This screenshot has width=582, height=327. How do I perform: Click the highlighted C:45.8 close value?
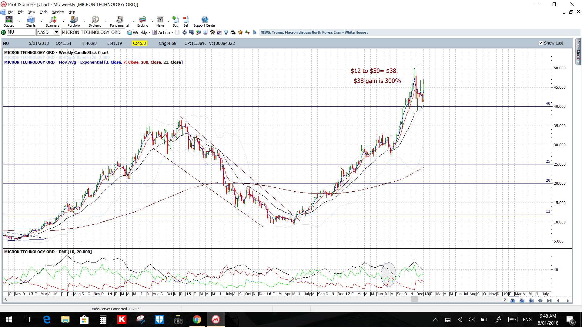[x=139, y=43]
